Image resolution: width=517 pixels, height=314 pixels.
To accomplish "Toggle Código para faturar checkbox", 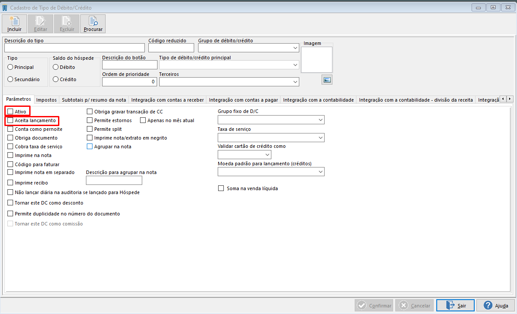I will click(x=10, y=164).
